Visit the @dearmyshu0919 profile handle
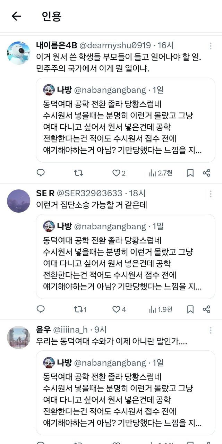This screenshot has height=444, width=222. [115, 45]
